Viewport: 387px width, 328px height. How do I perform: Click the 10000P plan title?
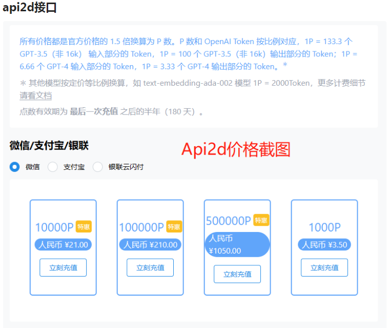coord(54,227)
